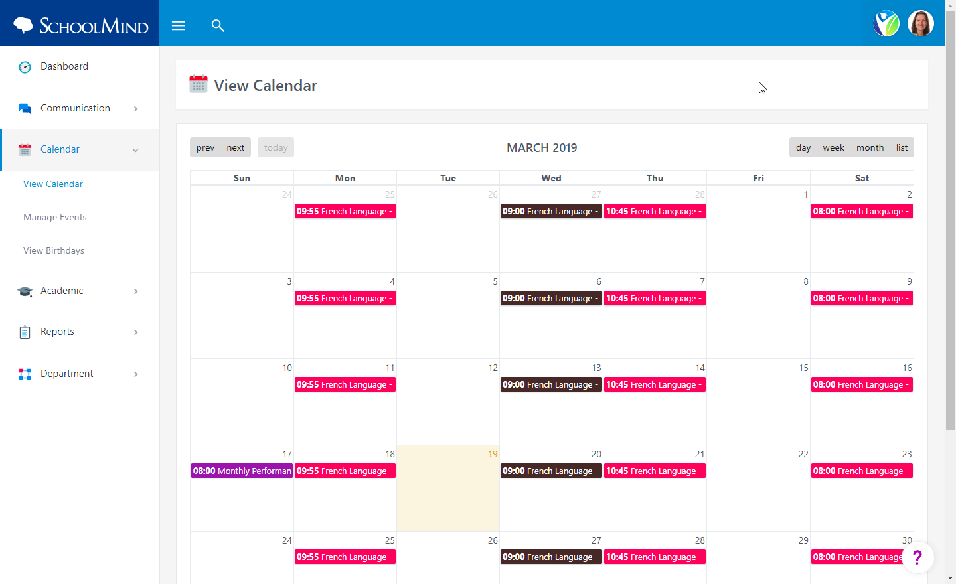956x584 pixels.
Task: Open 10:45 French Language event on Feb 28
Action: coord(655,211)
